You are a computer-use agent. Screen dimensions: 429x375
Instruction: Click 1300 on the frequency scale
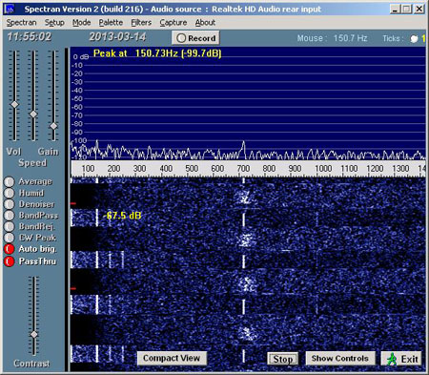point(400,169)
